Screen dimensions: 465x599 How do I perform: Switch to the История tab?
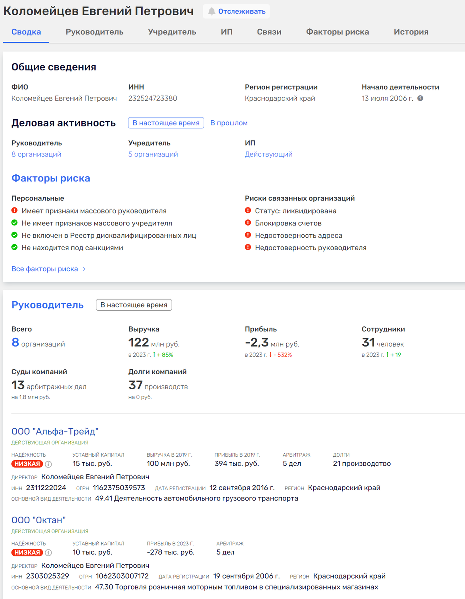pyautogui.click(x=411, y=32)
